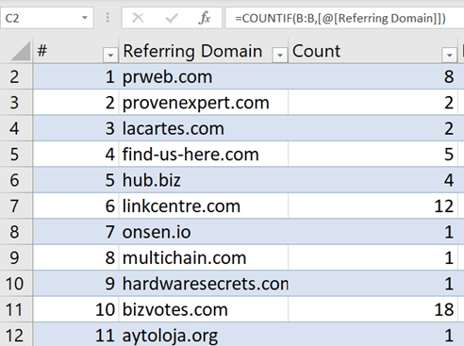Open the Insert Function fx dialog
464x346 pixels.
[205, 18]
